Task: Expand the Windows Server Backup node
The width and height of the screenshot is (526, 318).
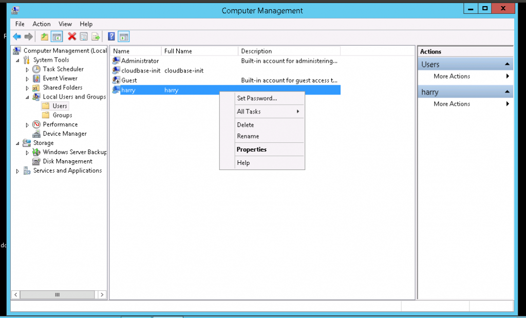Action: coord(28,153)
